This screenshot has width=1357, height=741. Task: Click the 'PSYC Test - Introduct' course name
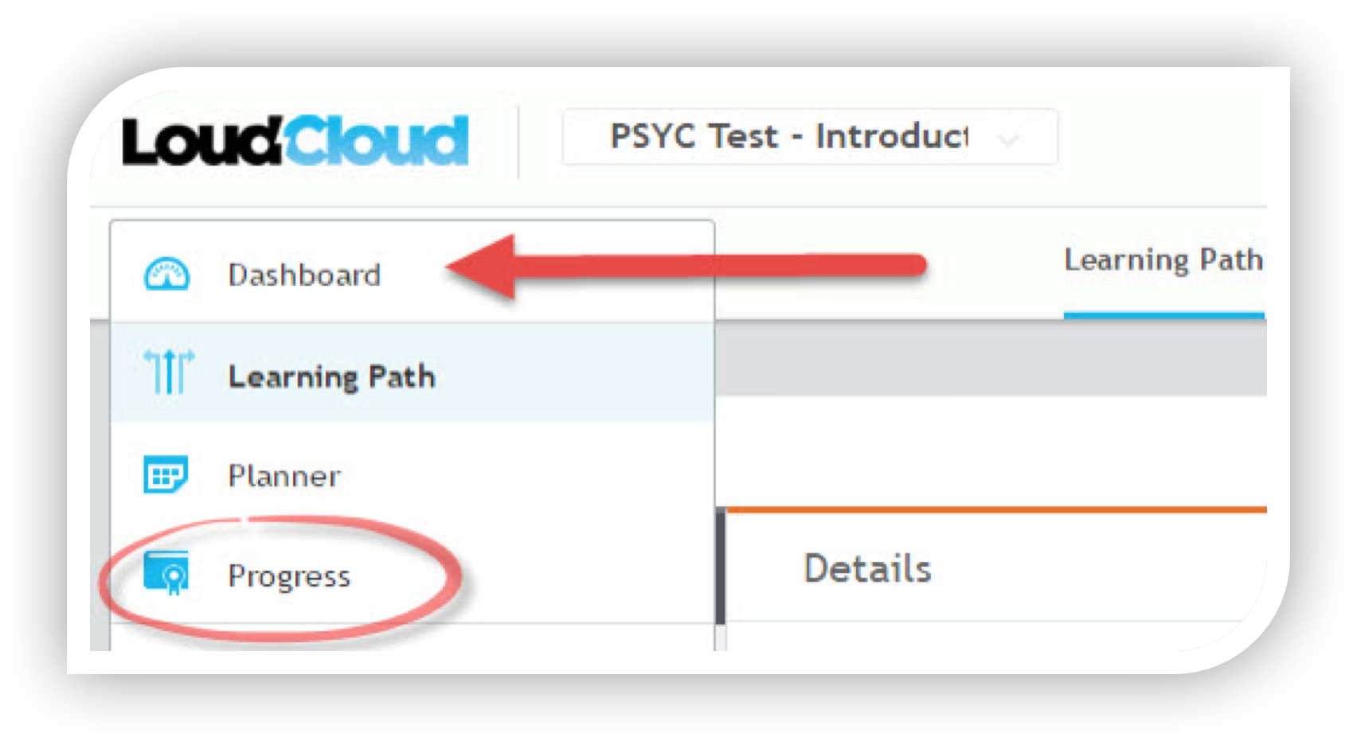[788, 137]
